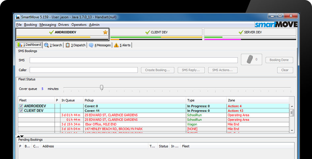Image resolution: width=312 pixels, height=159 pixels.
Task: Click the gold star on ANDROIDDEV
Action: click(x=105, y=32)
